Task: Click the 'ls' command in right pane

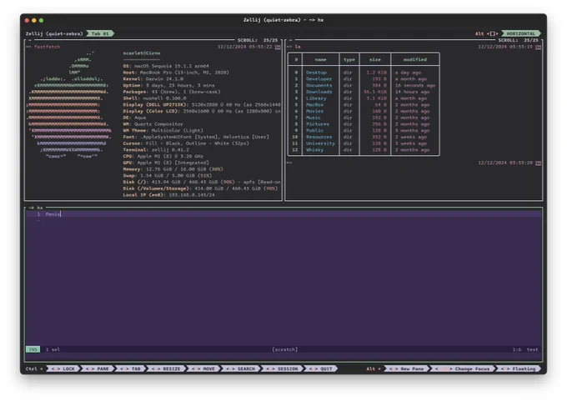Action: click(298, 47)
